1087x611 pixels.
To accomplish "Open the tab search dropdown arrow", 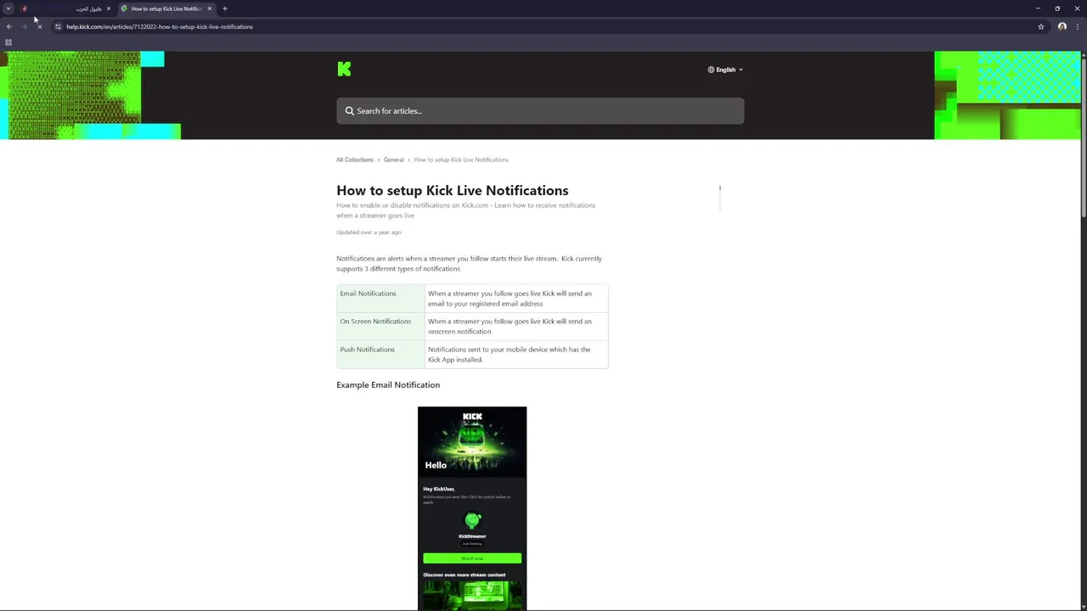I will 8,8.
